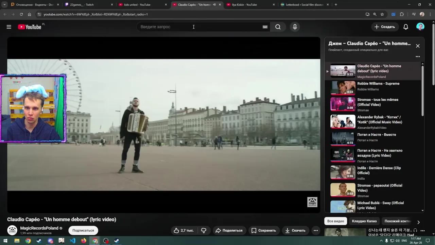Open the YouTube notifications bell
Screen dimensions: 435x245
coord(406,27)
